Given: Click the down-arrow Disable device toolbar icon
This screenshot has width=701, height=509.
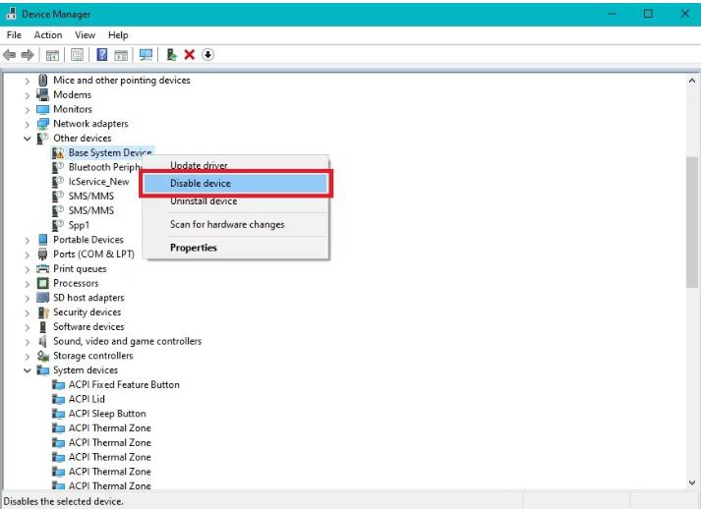Looking at the screenshot, I should [207, 55].
